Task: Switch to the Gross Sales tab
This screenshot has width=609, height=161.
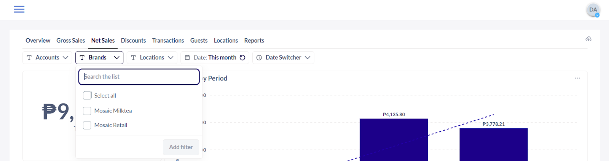Action: (x=70, y=41)
